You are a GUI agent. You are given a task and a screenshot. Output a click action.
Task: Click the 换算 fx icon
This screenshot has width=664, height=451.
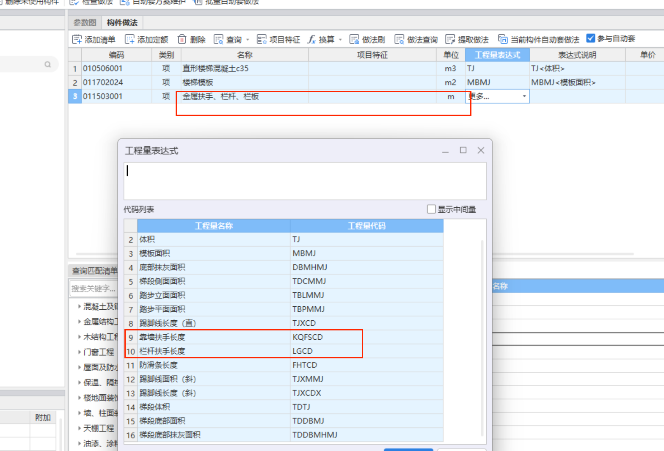(311, 39)
